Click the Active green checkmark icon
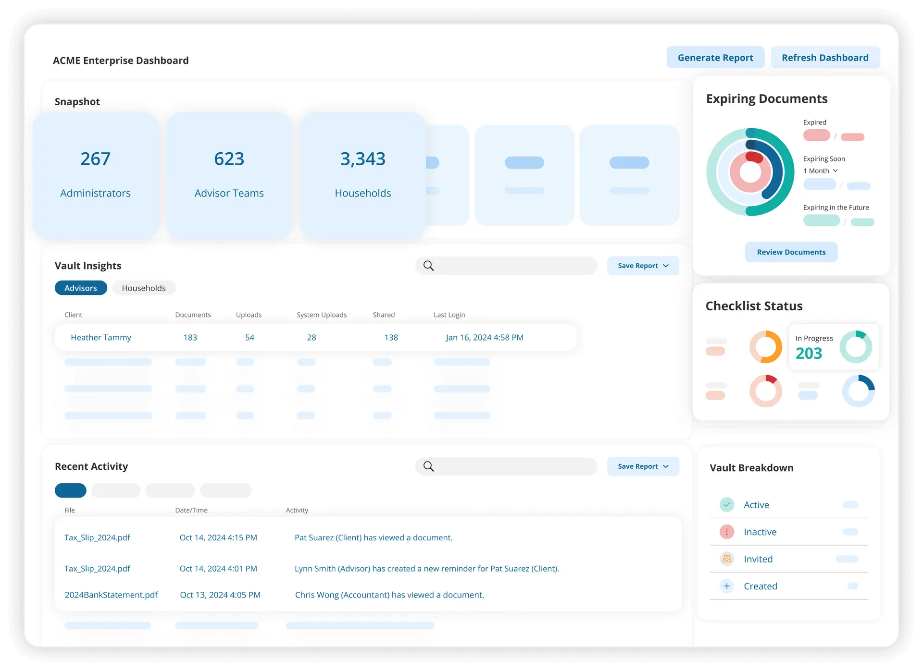Image resolution: width=923 pixels, height=671 pixels. (x=726, y=505)
